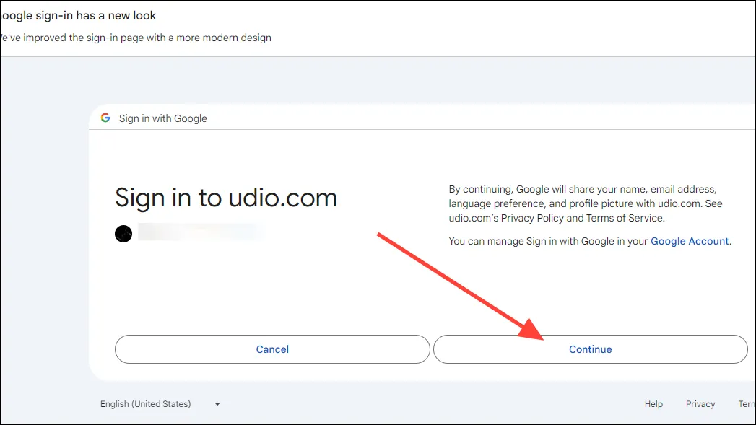
Task: Click the 'sign-in has a new look' banner title
Action: click(x=78, y=15)
